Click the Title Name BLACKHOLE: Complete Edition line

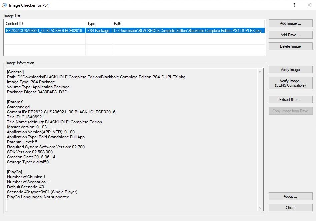[54, 122]
